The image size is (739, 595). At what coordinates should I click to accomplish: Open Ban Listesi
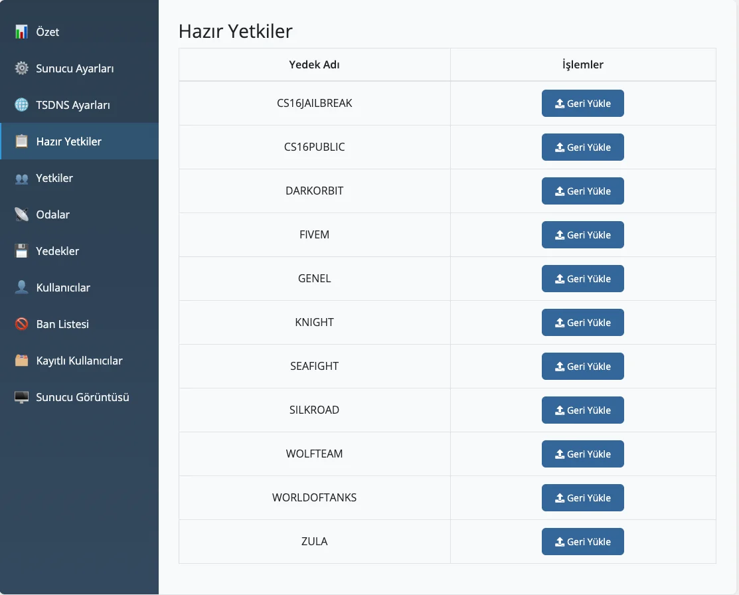pyautogui.click(x=79, y=324)
